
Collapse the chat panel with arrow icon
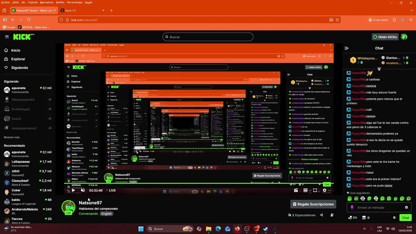[x=347, y=48]
